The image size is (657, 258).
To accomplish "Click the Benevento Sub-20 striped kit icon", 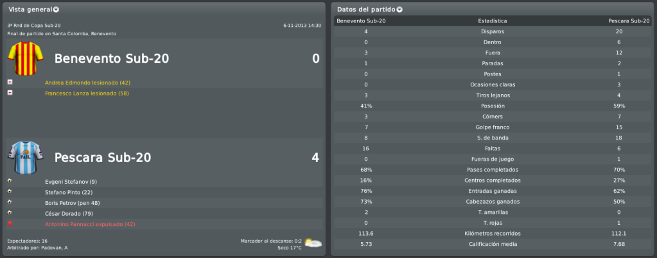I will (x=26, y=58).
